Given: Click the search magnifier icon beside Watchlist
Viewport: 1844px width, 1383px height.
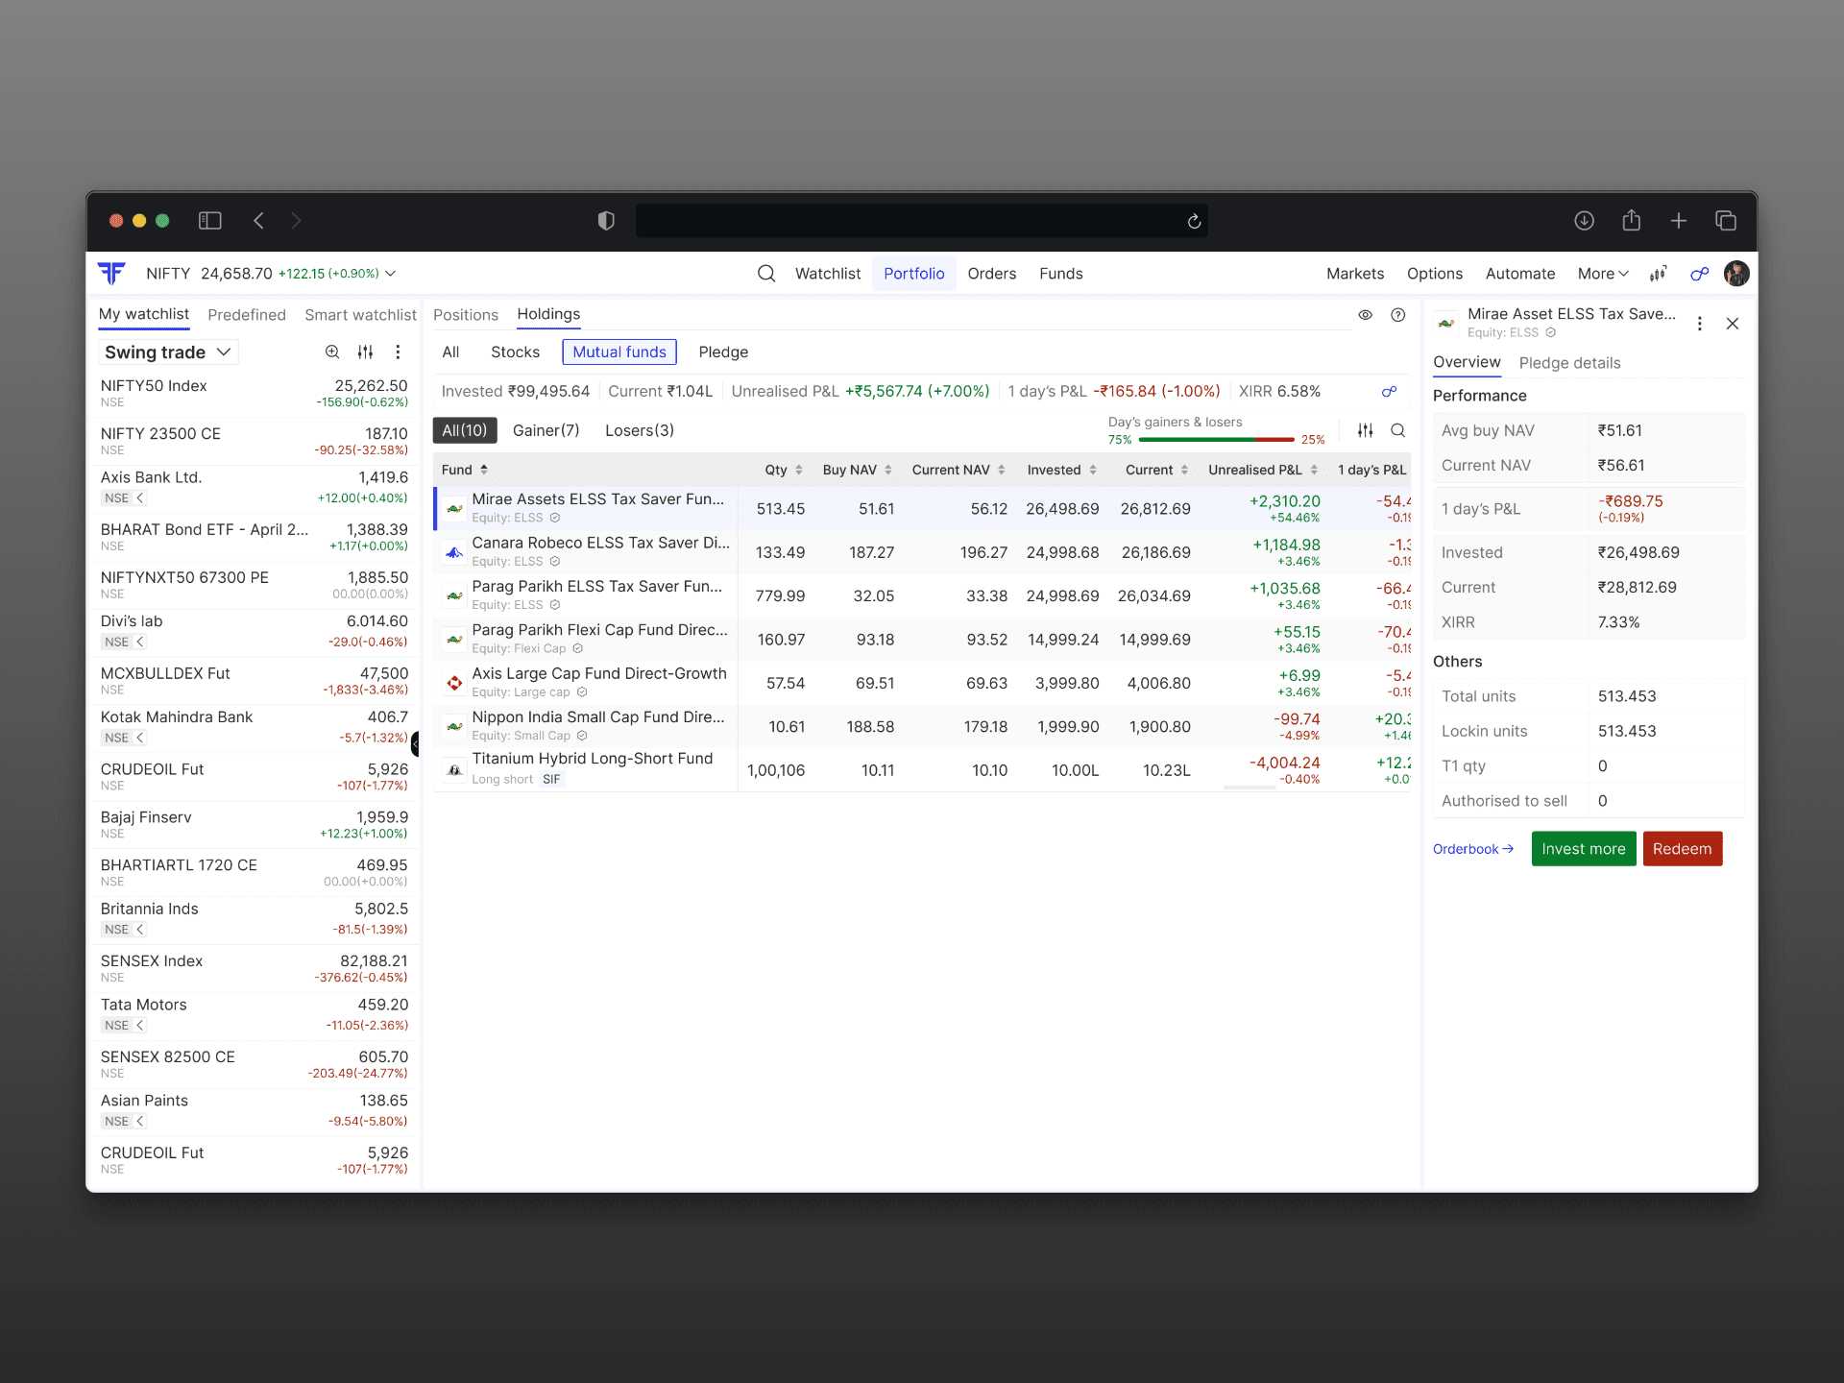Looking at the screenshot, I should click(x=765, y=274).
